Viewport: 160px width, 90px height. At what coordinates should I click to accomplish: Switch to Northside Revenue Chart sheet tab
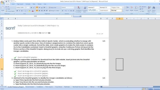(80, 87)
